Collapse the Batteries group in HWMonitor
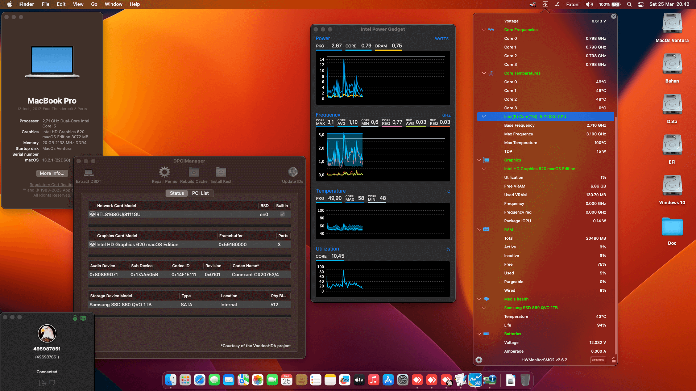Image resolution: width=696 pixels, height=391 pixels. 479,334
